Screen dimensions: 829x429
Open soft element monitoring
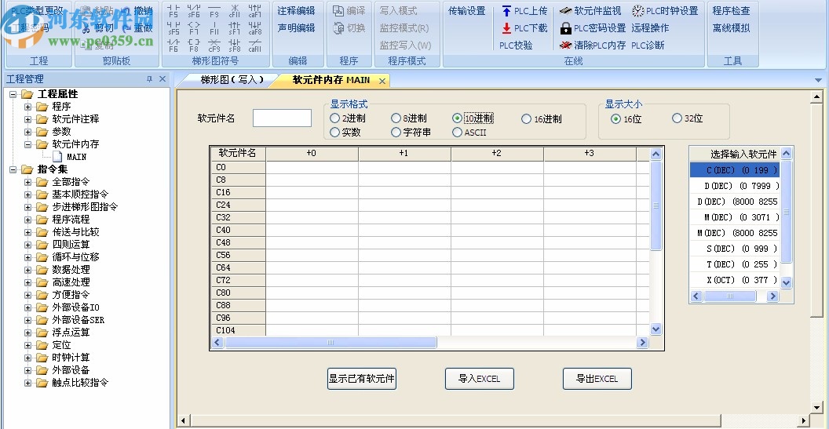tap(590, 10)
